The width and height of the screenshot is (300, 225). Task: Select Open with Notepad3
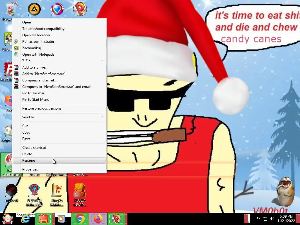click(x=59, y=54)
